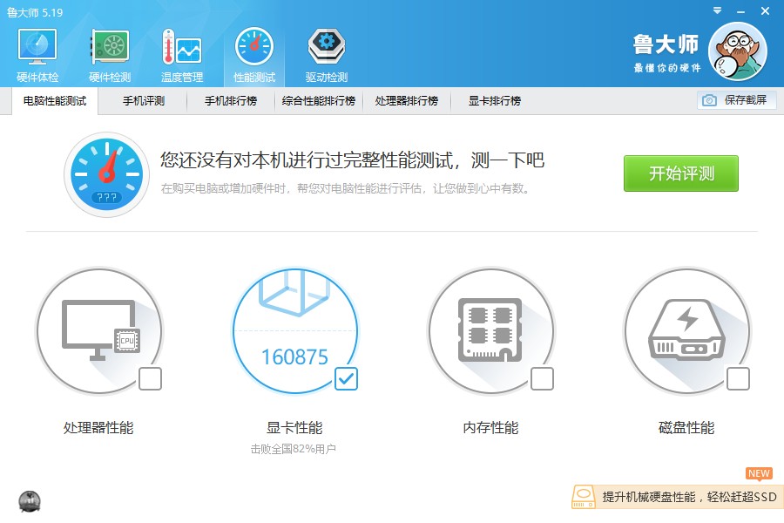Enable the 内存性能 test checkbox
This screenshot has height=523, width=784.
coord(542,379)
